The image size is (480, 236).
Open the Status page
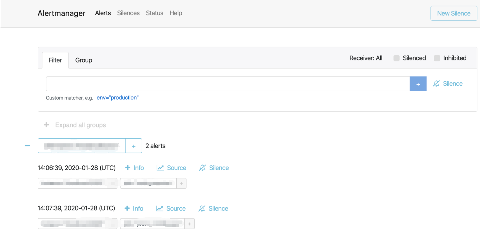[154, 13]
